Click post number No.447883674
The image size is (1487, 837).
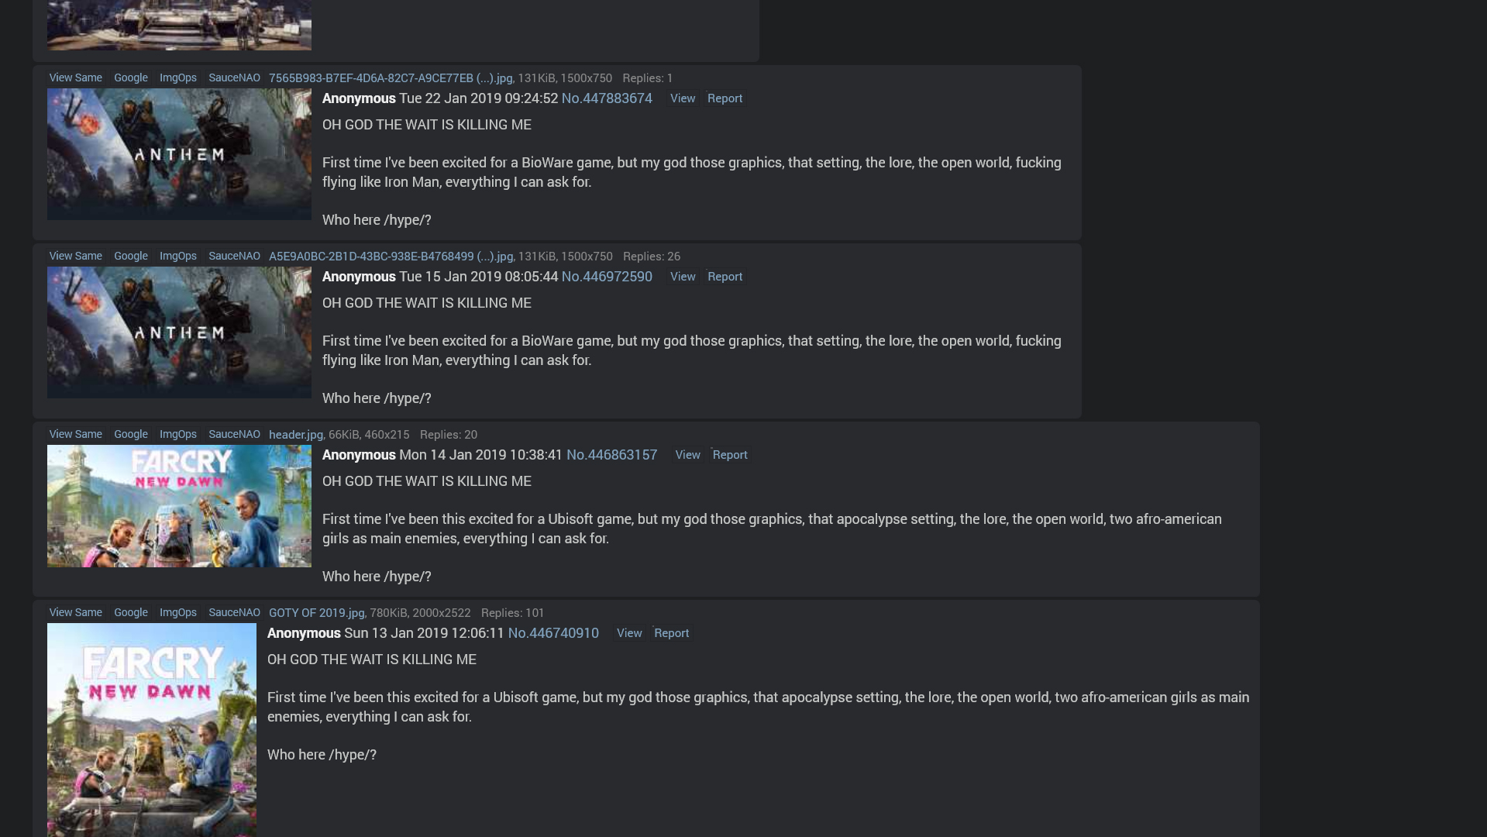tap(607, 98)
